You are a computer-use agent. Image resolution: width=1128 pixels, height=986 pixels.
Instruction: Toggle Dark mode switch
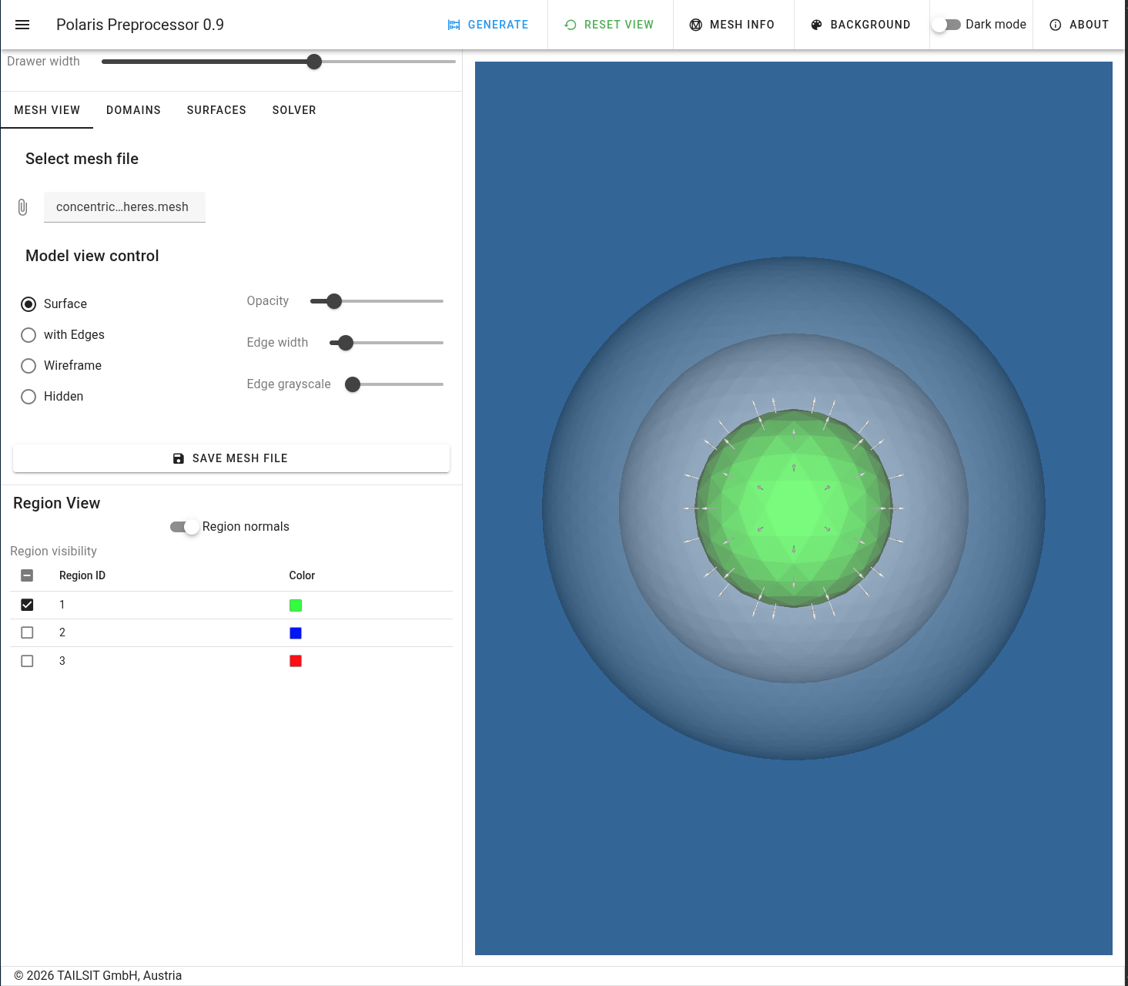click(946, 25)
